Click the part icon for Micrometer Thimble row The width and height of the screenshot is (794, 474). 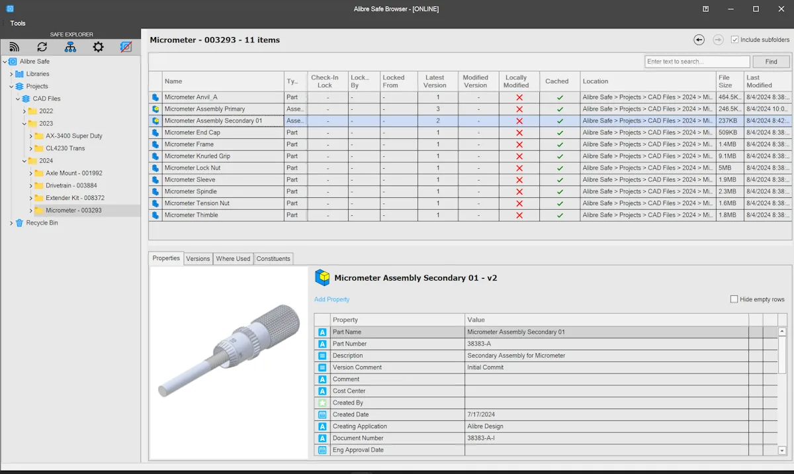[x=155, y=215]
